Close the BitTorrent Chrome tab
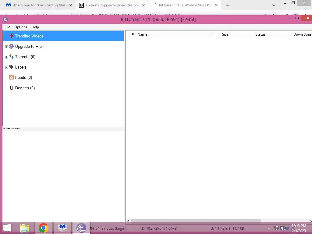Image resolution: width=312 pixels, height=234 pixels. 216,5
